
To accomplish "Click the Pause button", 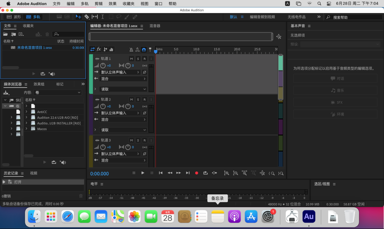I will pyautogui.click(x=152, y=173).
